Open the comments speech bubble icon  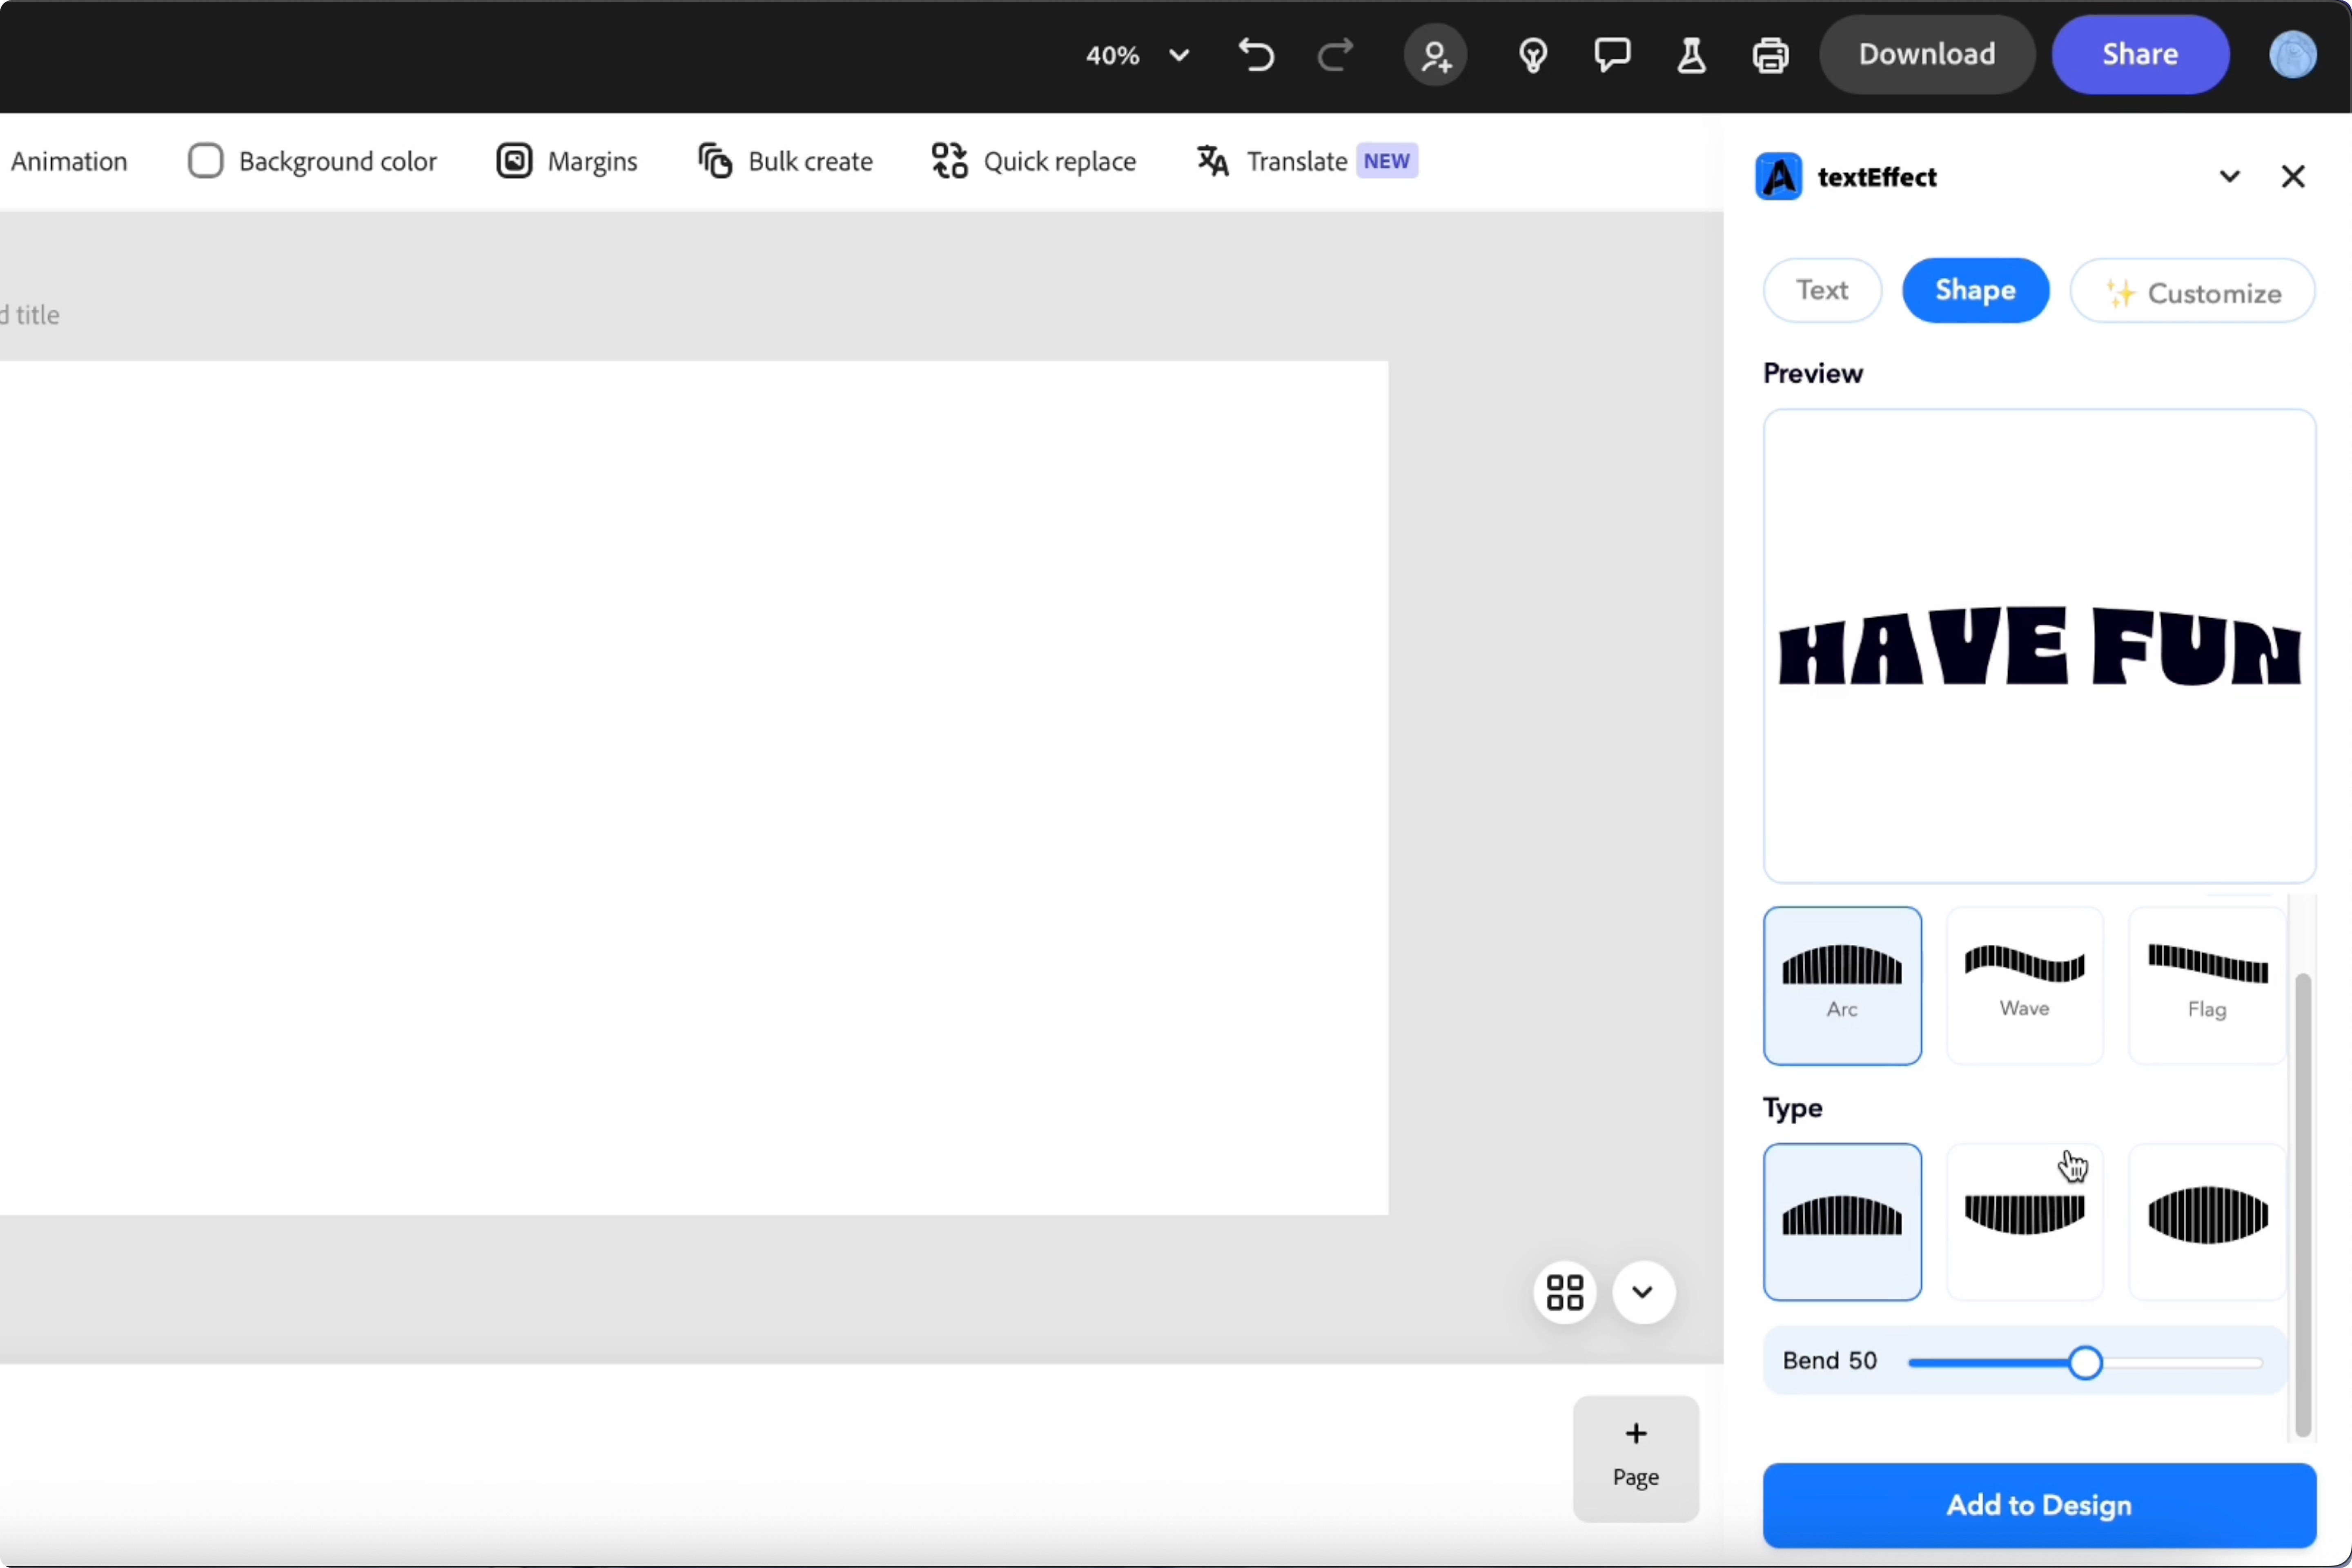coord(1612,55)
